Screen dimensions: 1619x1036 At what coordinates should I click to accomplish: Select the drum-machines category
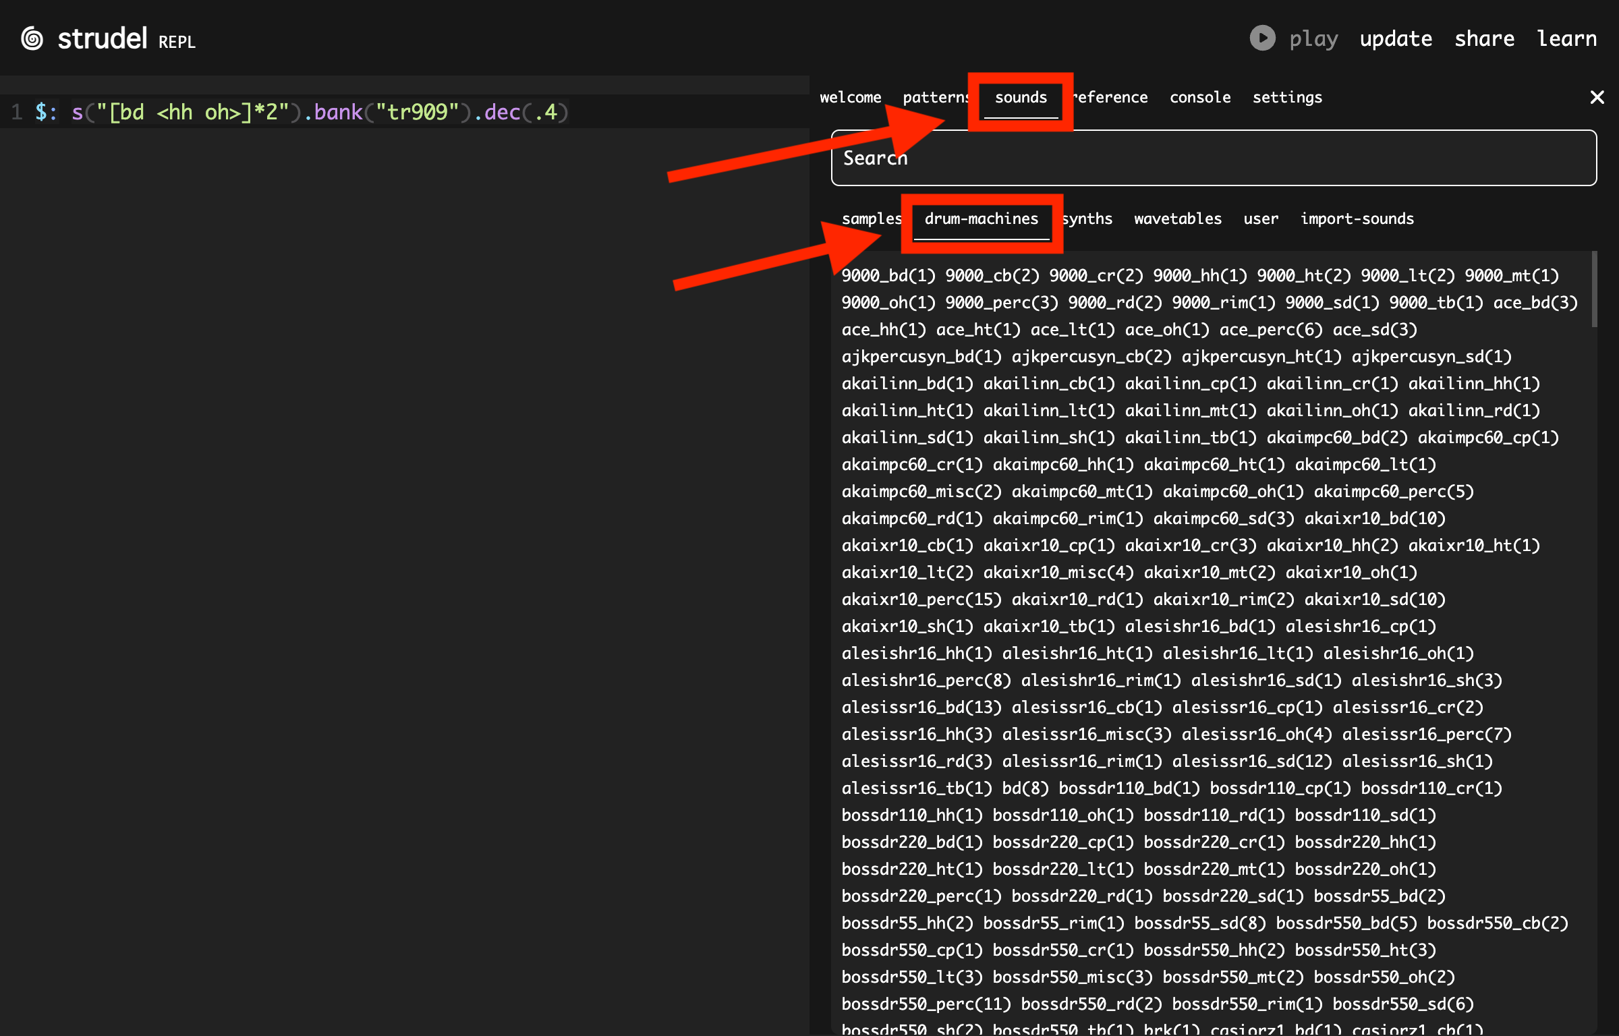(x=981, y=219)
